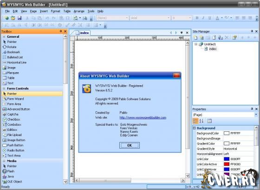Viewport: 260px width, 190px height.
Task: Open the Arrange menu
Action: pos(79,11)
